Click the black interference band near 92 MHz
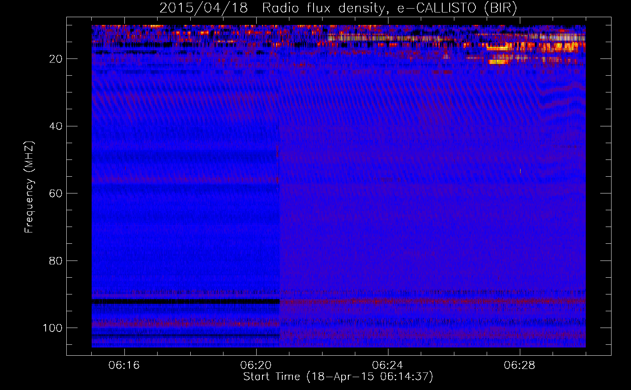Viewport: 631px width, 390px height. pos(186,301)
